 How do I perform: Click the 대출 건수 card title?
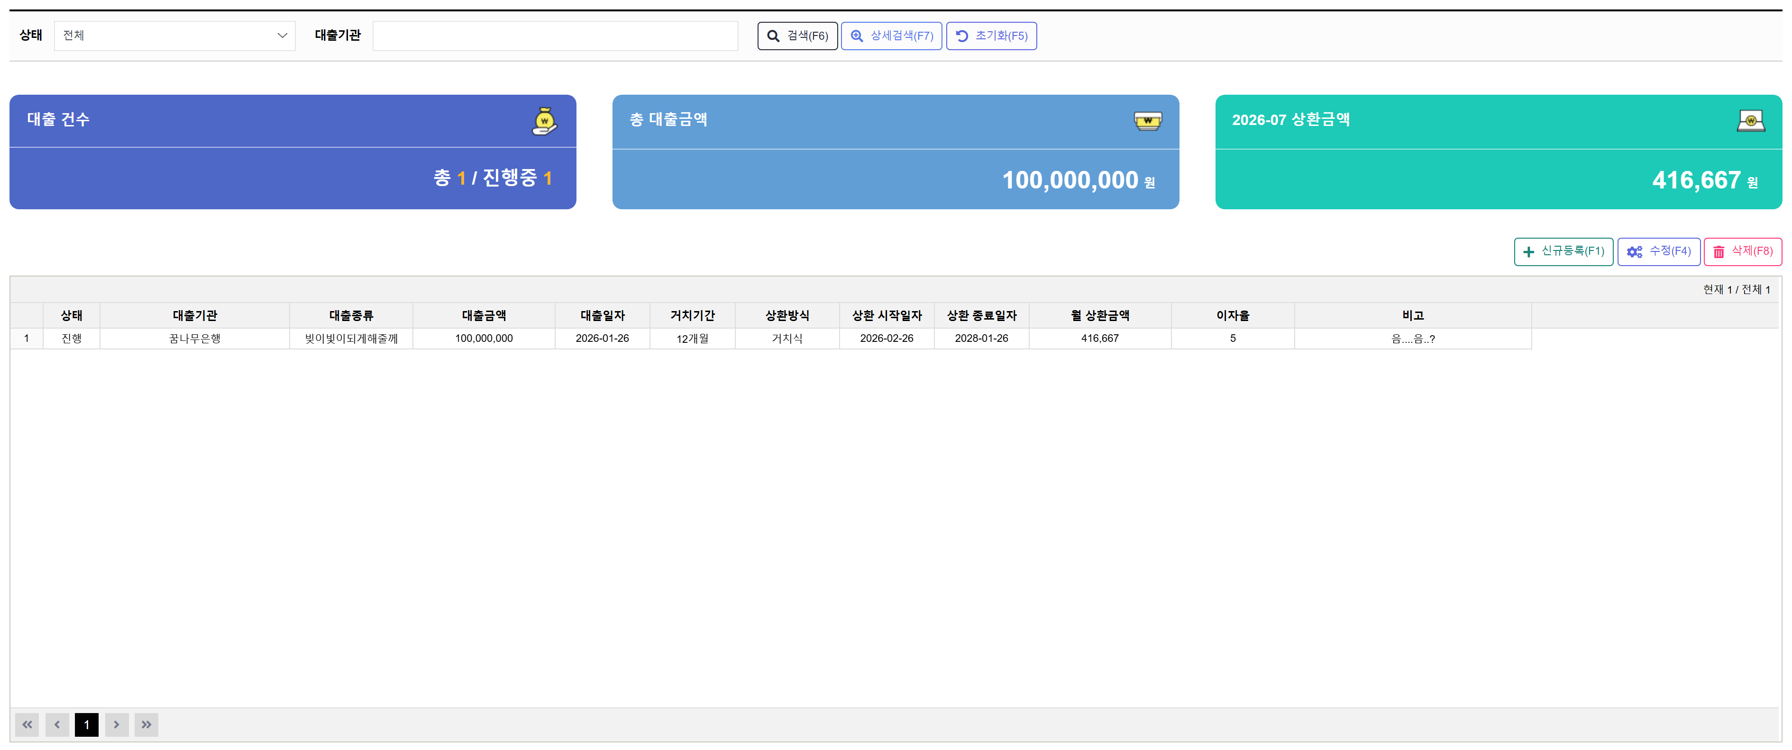pyautogui.click(x=58, y=119)
